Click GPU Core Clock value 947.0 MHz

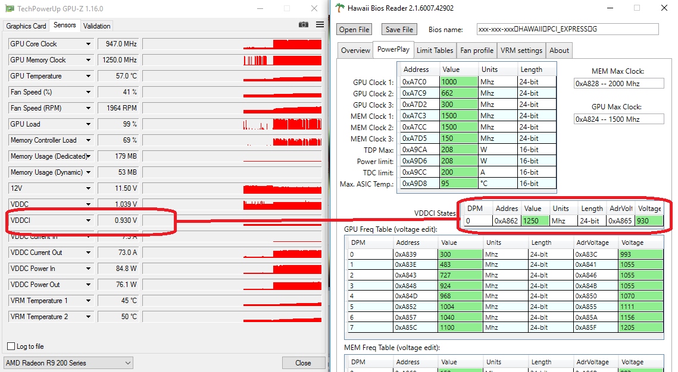tap(118, 44)
